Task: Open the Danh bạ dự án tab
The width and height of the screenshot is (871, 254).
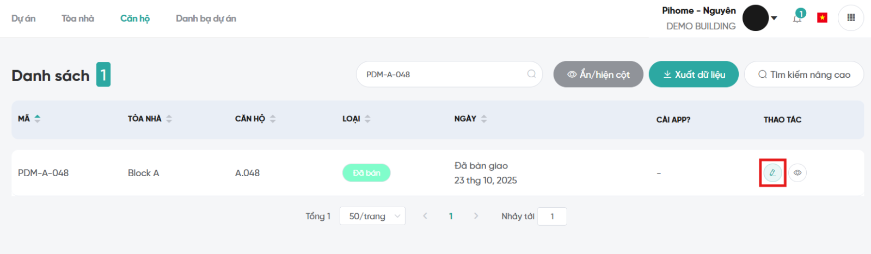Action: point(206,18)
